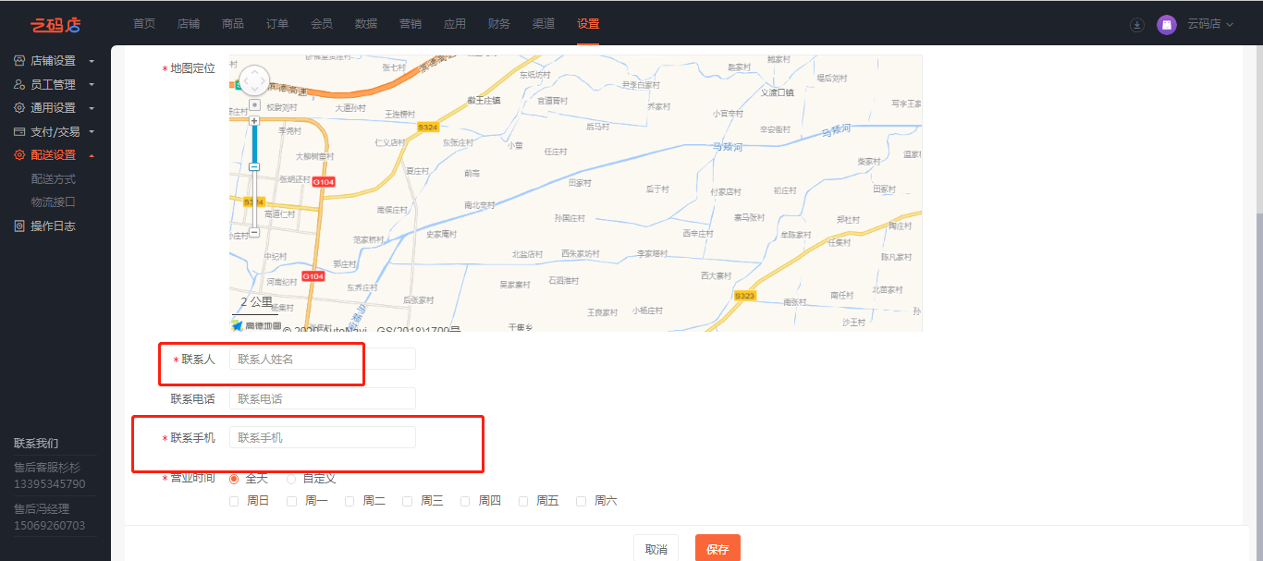Click the map zoom level slider bar
This screenshot has height=561, width=1263.
[x=254, y=176]
